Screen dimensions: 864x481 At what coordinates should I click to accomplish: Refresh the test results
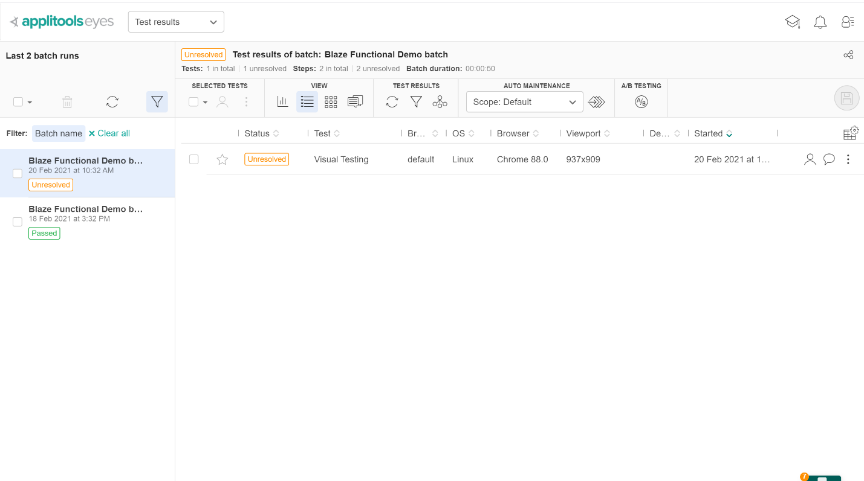pos(392,102)
